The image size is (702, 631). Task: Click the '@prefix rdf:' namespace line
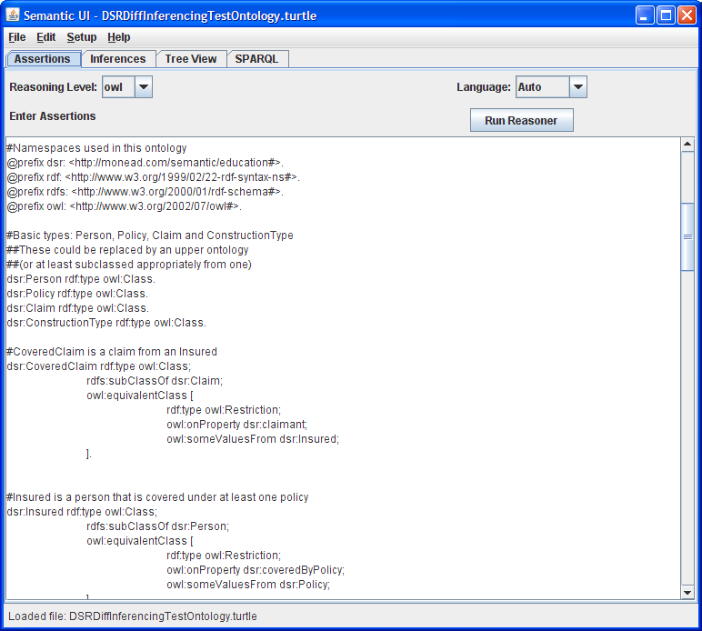pyautogui.click(x=153, y=177)
